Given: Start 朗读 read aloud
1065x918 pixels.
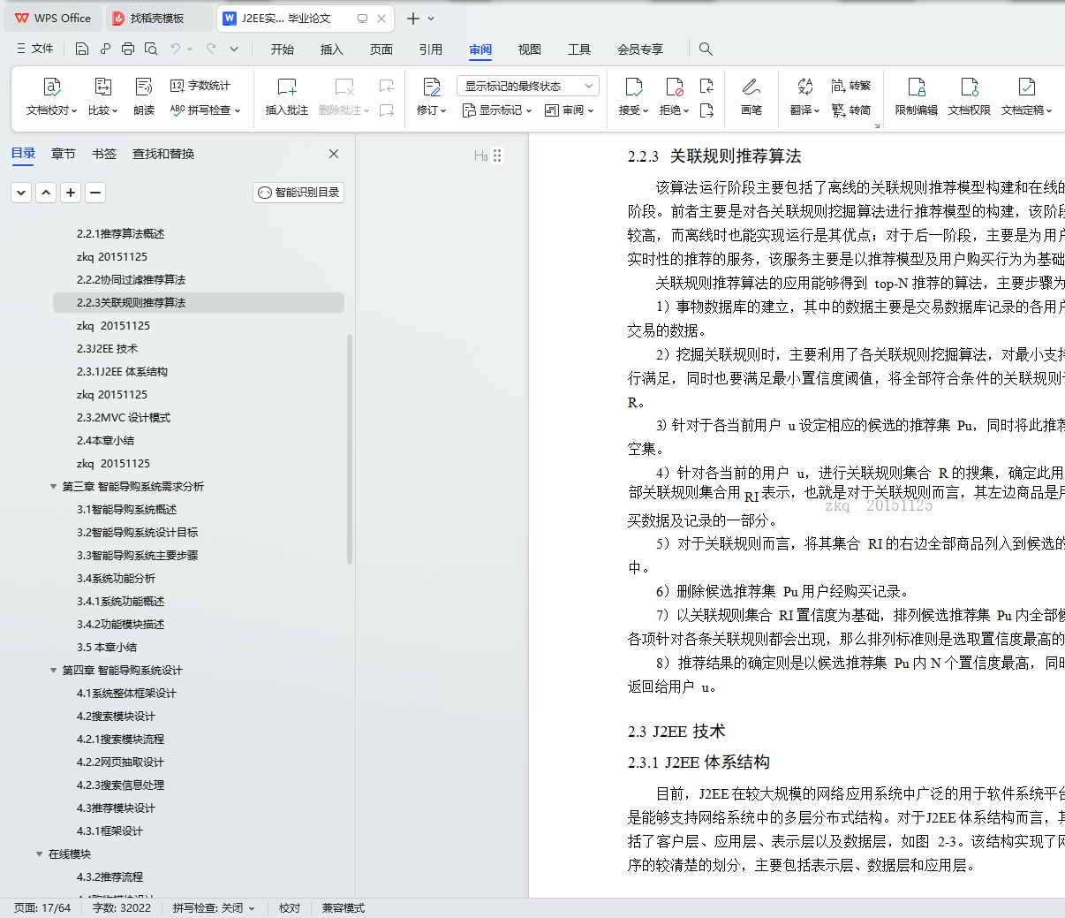Looking at the screenshot, I should coord(144,96).
